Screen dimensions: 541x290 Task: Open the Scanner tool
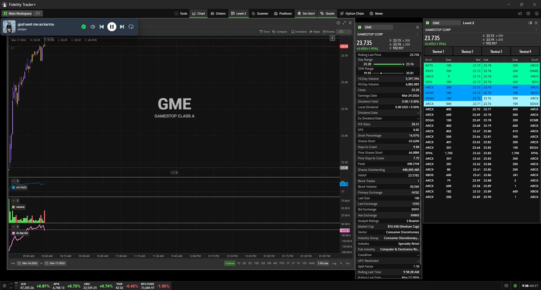pyautogui.click(x=260, y=13)
